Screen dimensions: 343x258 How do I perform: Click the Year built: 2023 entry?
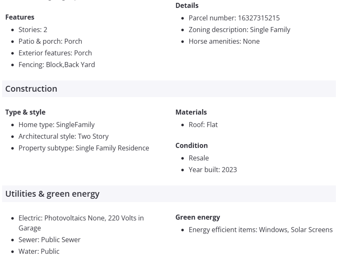pyautogui.click(x=213, y=170)
